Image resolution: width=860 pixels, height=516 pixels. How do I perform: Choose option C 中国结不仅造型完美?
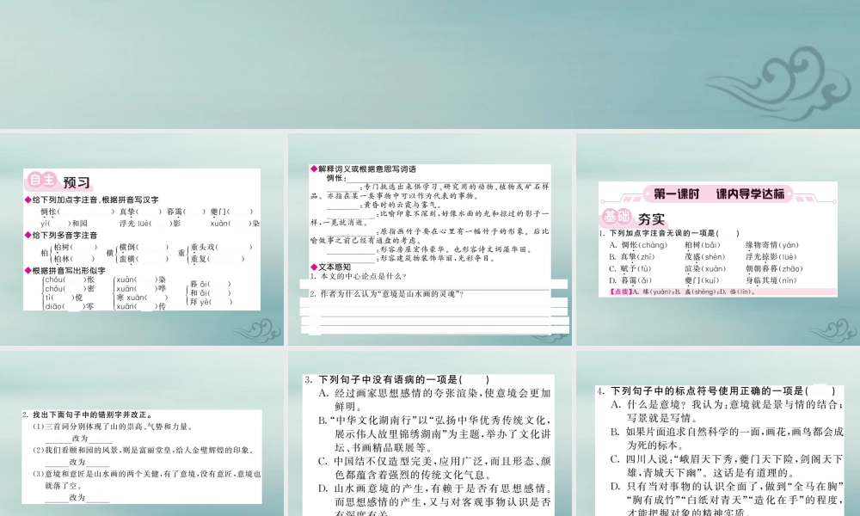point(434,468)
